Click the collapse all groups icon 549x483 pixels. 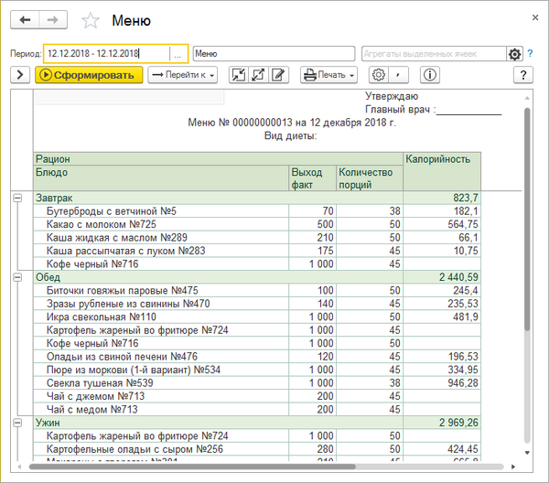coord(238,75)
